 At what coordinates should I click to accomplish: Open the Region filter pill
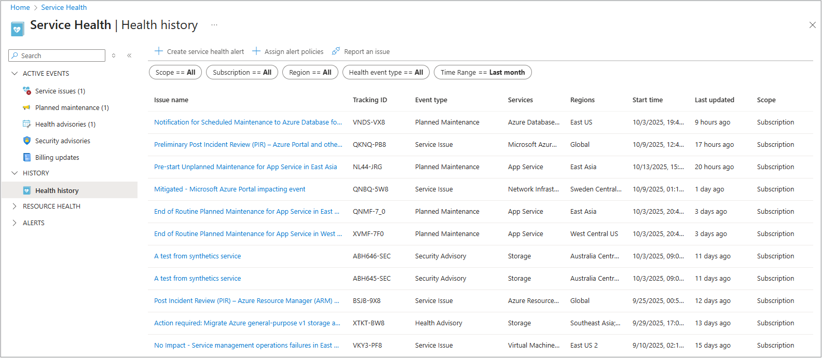pos(310,73)
